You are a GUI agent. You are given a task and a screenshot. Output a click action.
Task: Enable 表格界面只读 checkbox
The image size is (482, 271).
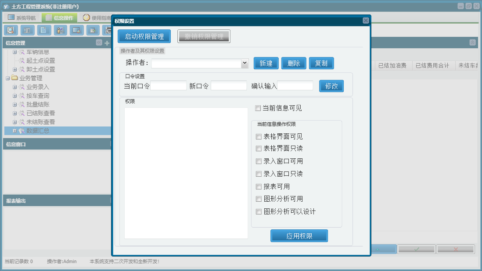coord(259,149)
